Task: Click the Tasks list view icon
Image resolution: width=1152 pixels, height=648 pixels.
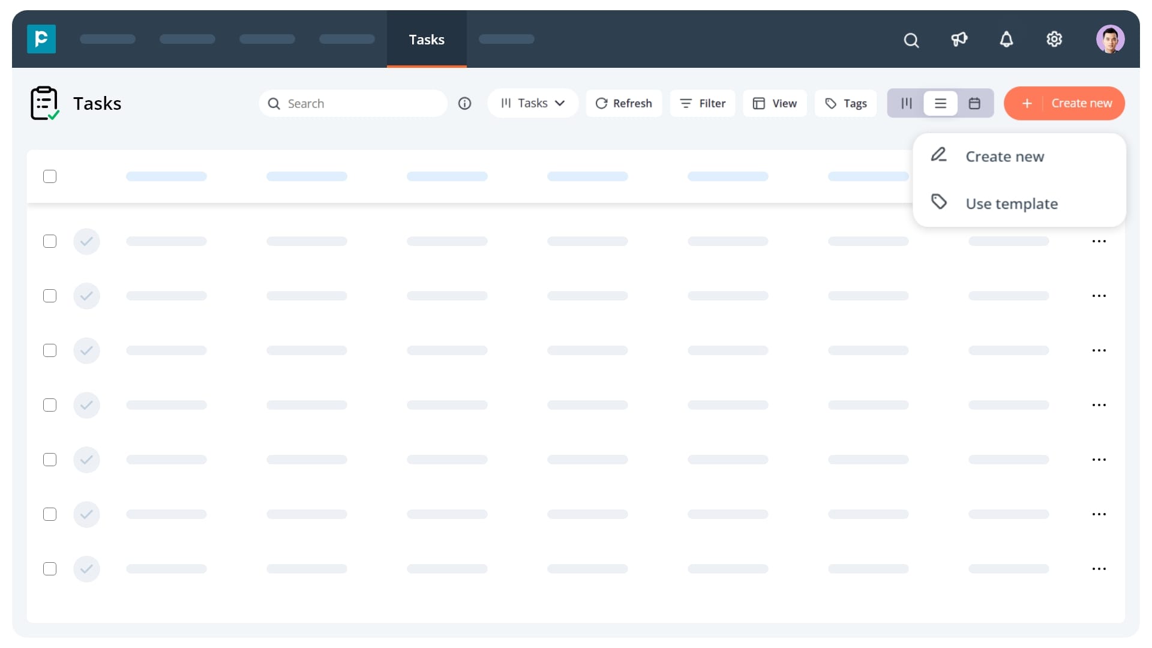Action: 941,103
